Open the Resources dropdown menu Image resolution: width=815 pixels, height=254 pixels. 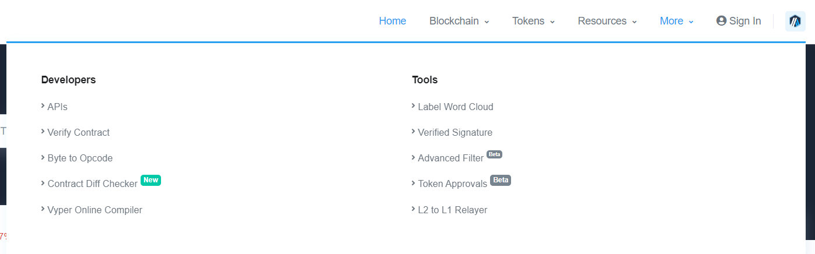click(607, 21)
